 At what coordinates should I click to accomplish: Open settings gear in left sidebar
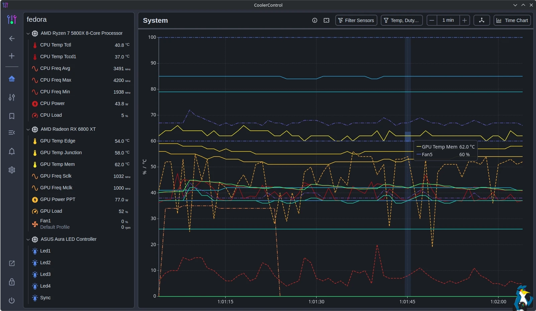click(12, 170)
